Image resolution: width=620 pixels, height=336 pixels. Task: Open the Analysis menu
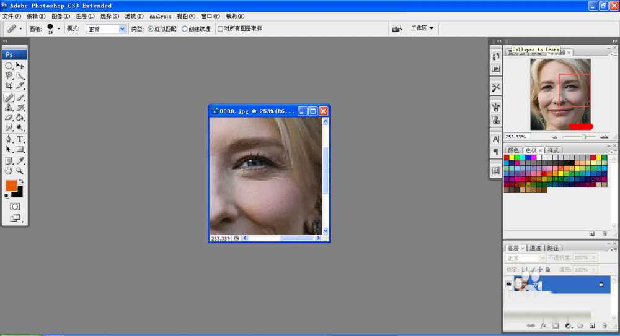point(160,16)
